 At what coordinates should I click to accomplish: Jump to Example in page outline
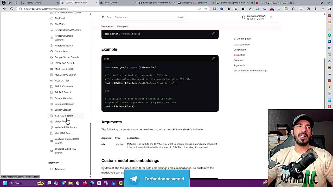(x=238, y=60)
